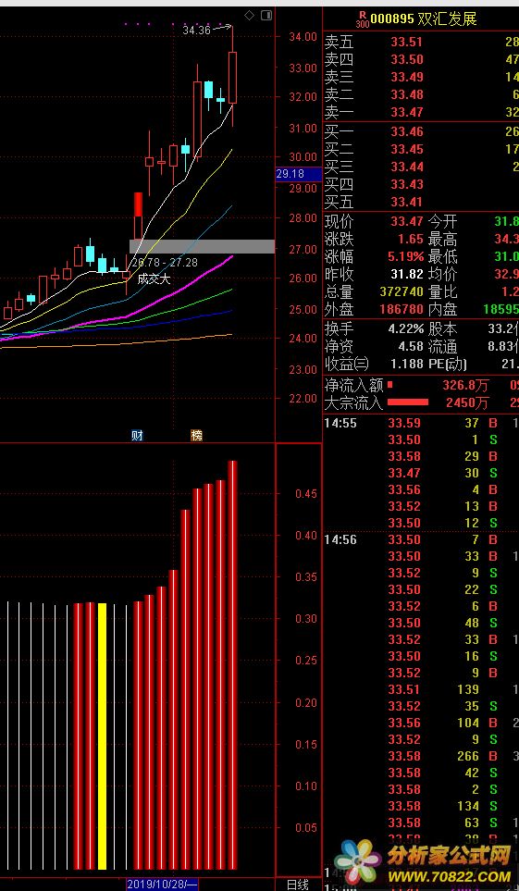Click the tallest red volume bar

coord(232,665)
